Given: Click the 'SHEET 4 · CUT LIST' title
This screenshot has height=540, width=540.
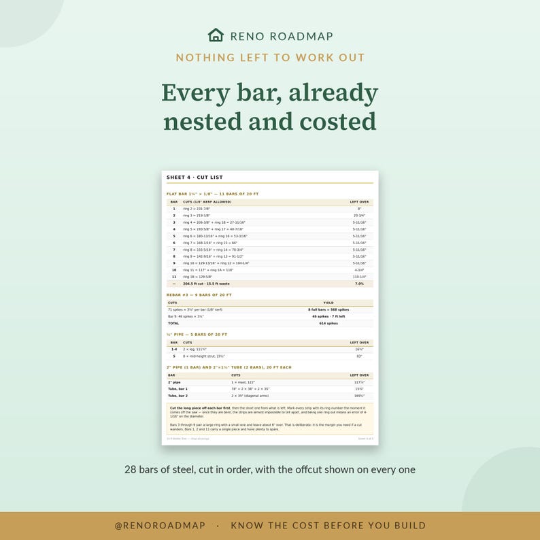Looking at the screenshot, I should point(195,178).
